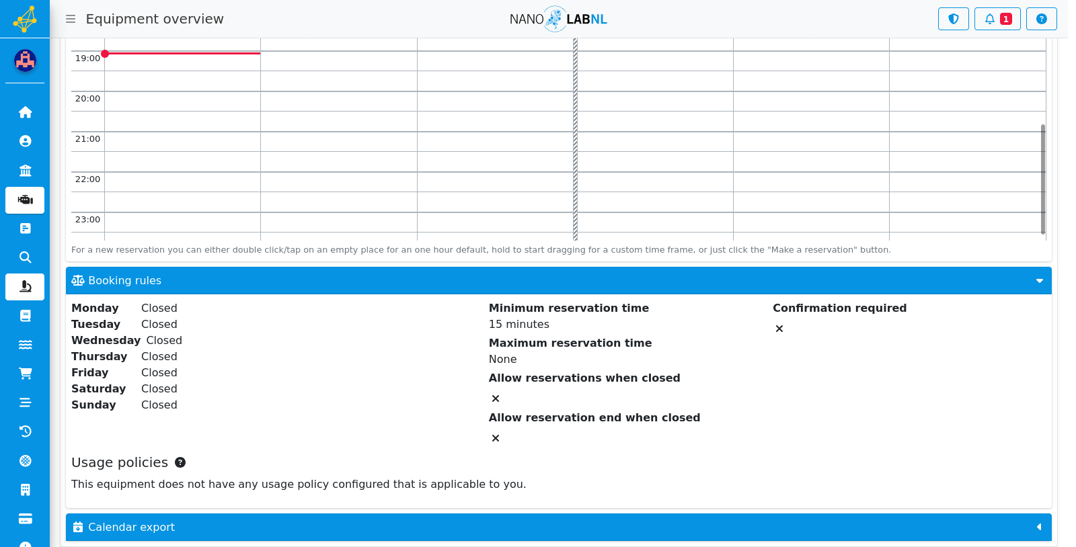Toggle the hamburger menu next to title
The width and height of the screenshot is (1076, 547).
[x=71, y=19]
